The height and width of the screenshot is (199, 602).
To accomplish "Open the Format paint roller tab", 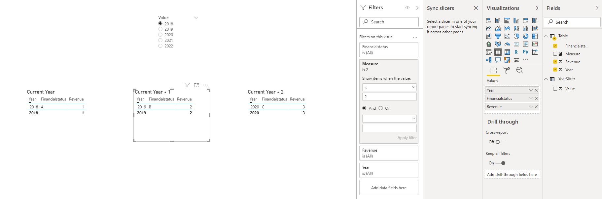I will coord(507,70).
